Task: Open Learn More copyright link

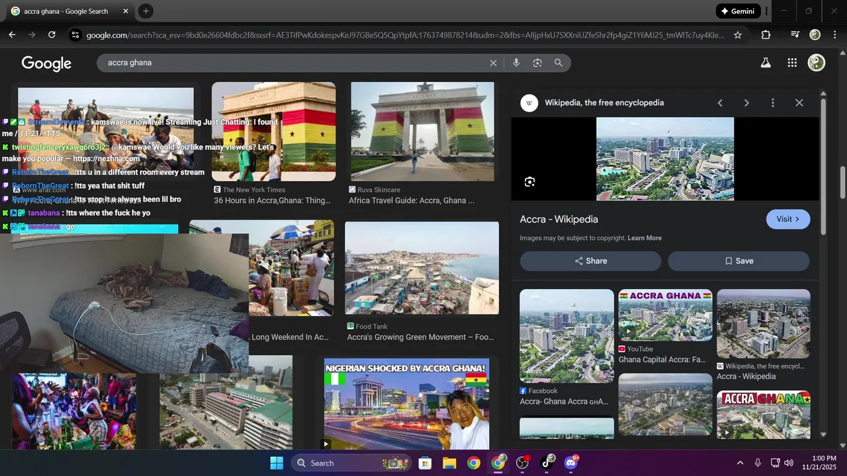Action: click(x=645, y=238)
